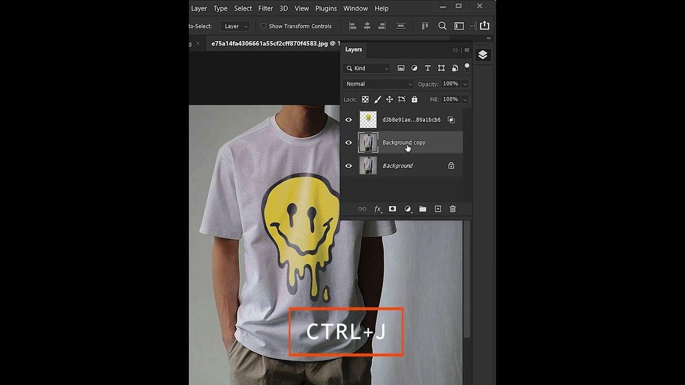Expand panel dock with double arrows
Viewport: 685px width, 385px height.
[489, 38]
